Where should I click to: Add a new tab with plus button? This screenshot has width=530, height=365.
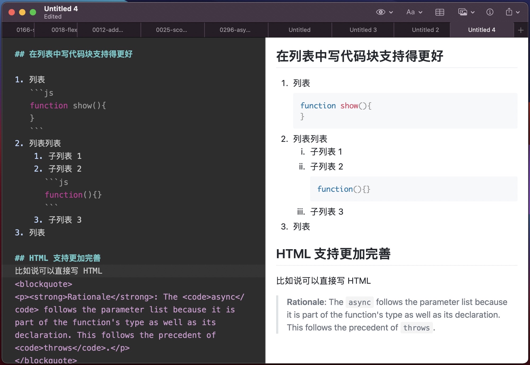tap(520, 30)
